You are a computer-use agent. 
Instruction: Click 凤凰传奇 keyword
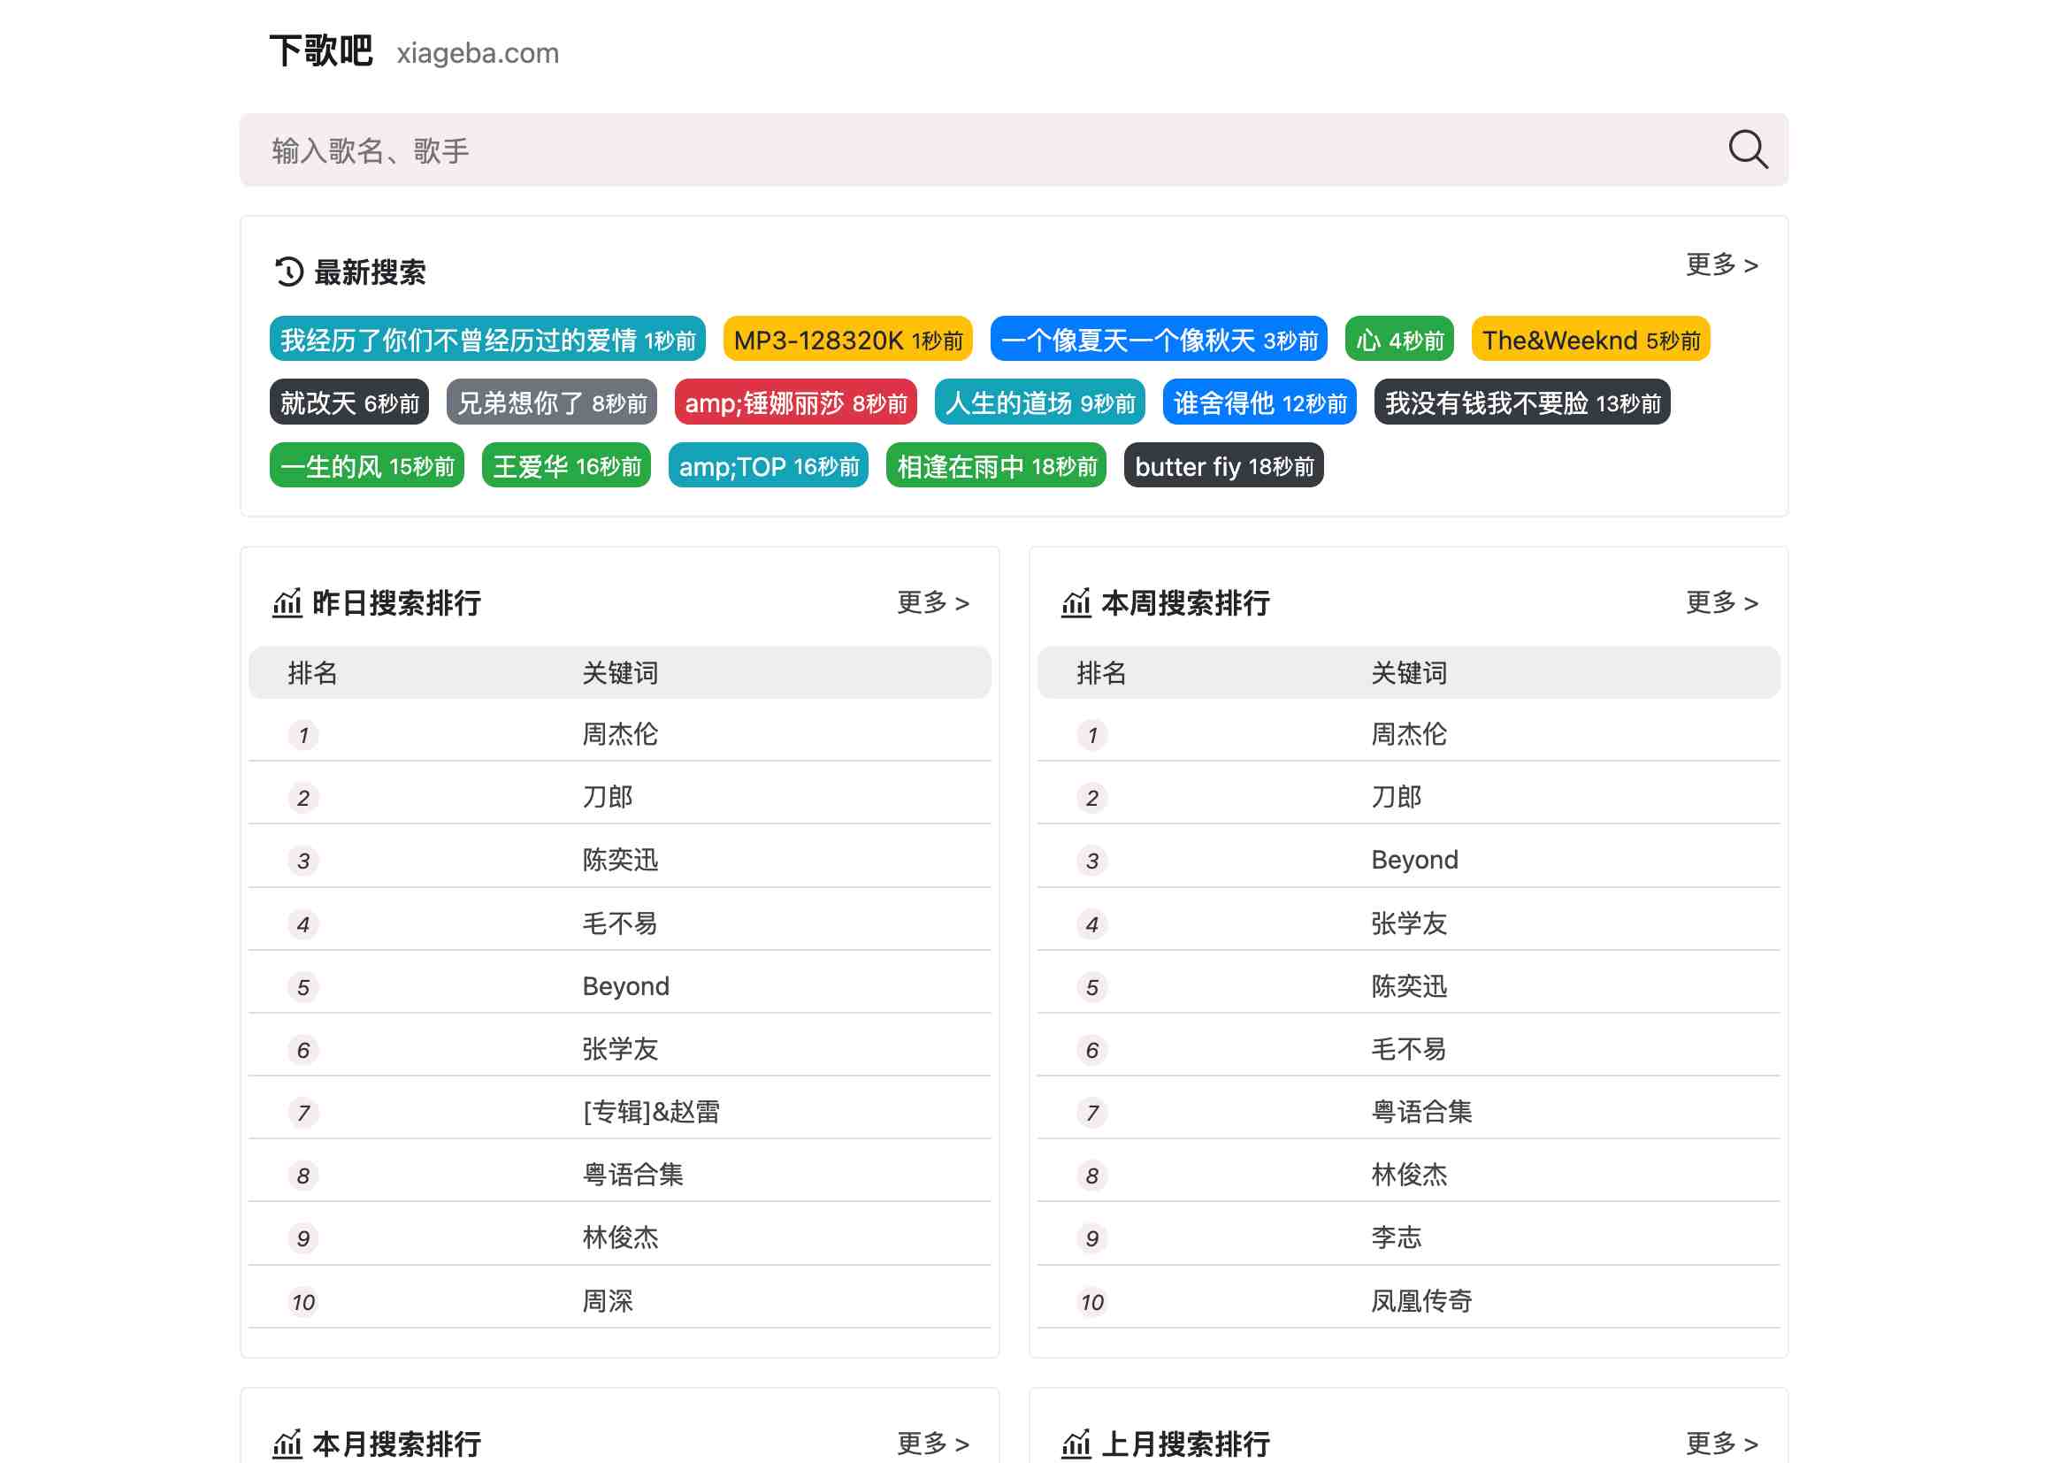[x=1421, y=1301]
